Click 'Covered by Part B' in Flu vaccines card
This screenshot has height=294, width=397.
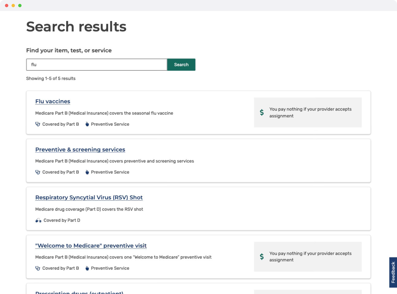coord(61,124)
